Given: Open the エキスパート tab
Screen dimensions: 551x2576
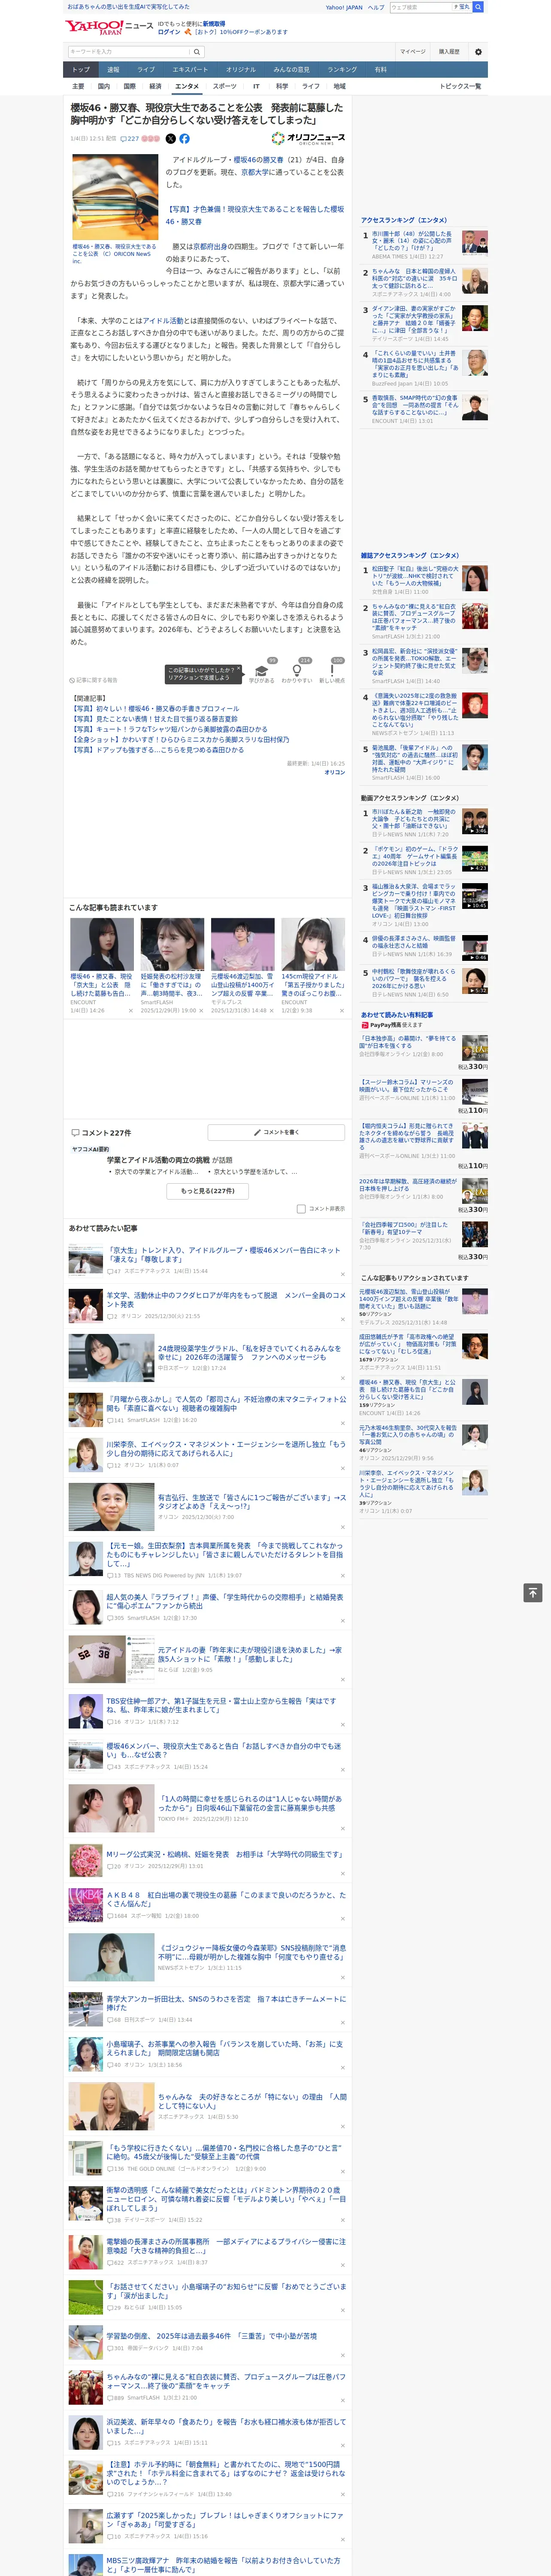Looking at the screenshot, I should point(190,70).
